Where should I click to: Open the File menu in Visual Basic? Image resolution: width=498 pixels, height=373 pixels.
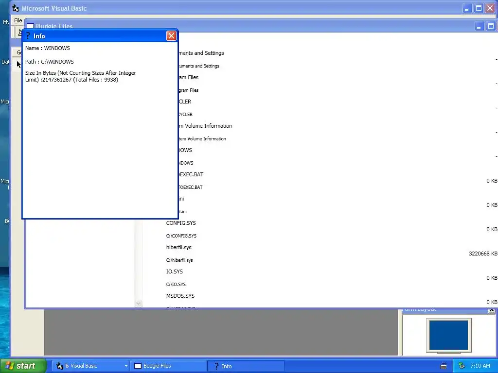18,20
